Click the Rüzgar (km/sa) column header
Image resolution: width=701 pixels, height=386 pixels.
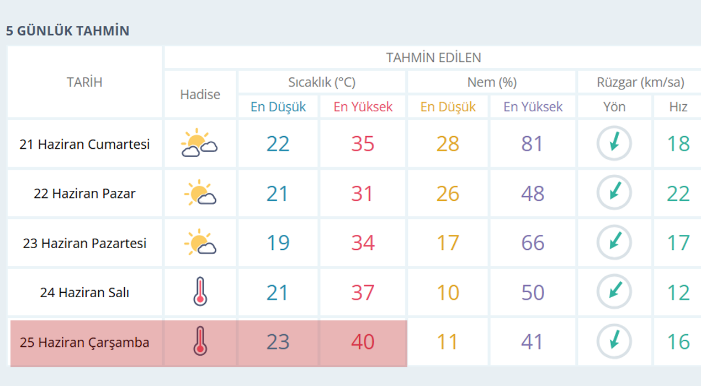click(x=640, y=82)
